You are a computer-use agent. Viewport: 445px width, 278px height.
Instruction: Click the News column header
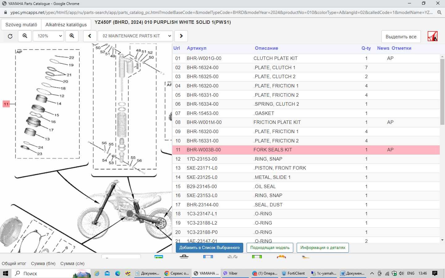click(383, 48)
